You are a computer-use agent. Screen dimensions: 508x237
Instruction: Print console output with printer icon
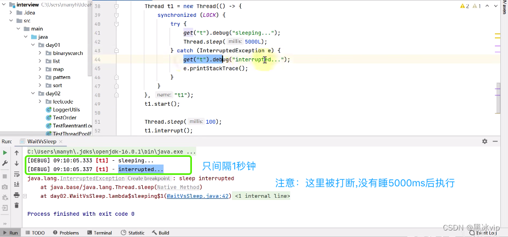click(16, 195)
